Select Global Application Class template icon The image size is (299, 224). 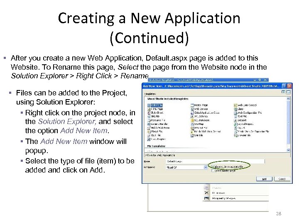pos(192,113)
